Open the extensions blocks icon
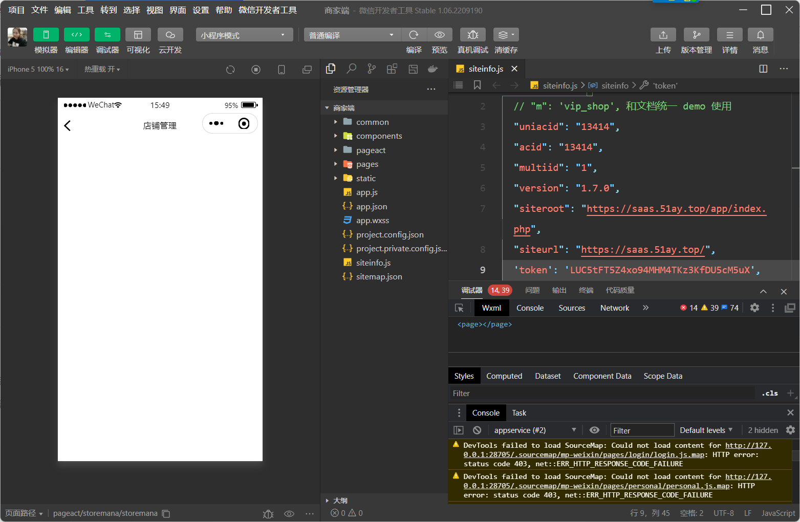Screen dimensions: 800x522 [x=392, y=69]
